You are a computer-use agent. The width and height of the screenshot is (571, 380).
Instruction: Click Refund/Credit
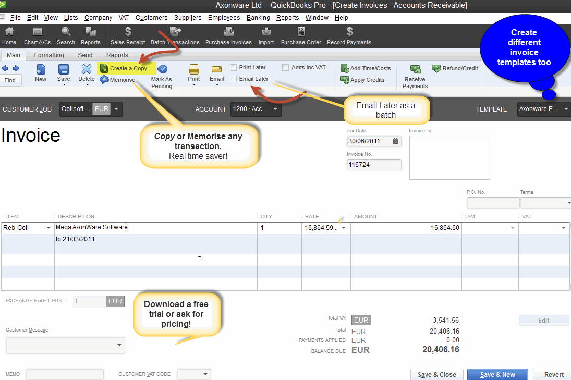[455, 68]
